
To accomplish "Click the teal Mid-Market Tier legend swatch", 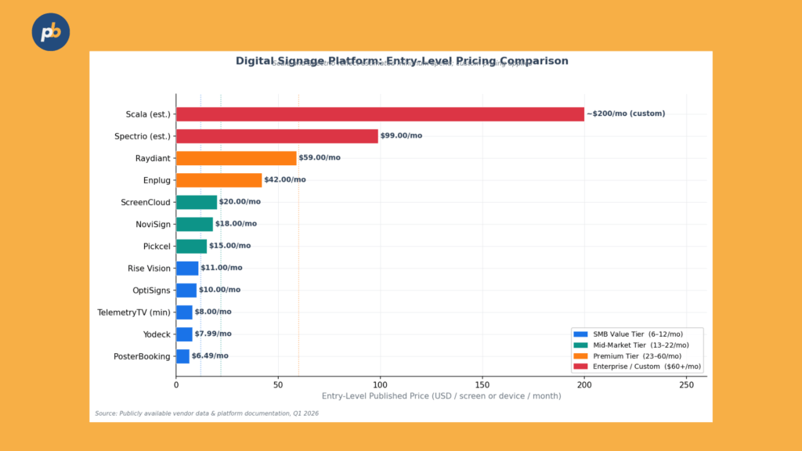I will (x=580, y=345).
